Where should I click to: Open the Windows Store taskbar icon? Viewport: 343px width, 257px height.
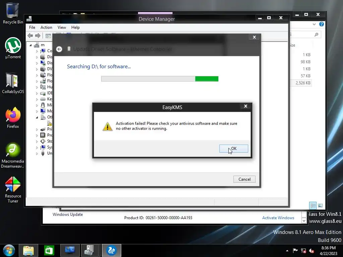49,250
